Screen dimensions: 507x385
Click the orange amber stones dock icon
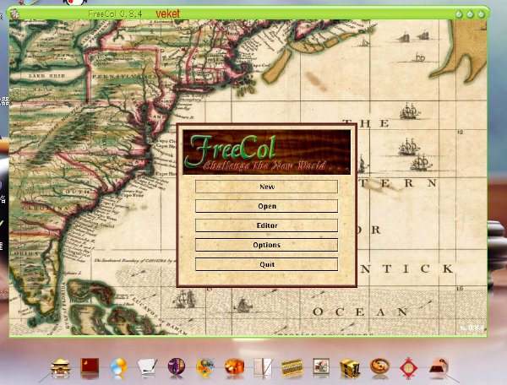click(234, 367)
